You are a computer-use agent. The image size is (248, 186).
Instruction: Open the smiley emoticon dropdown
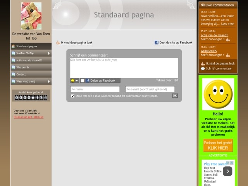coord(74,81)
